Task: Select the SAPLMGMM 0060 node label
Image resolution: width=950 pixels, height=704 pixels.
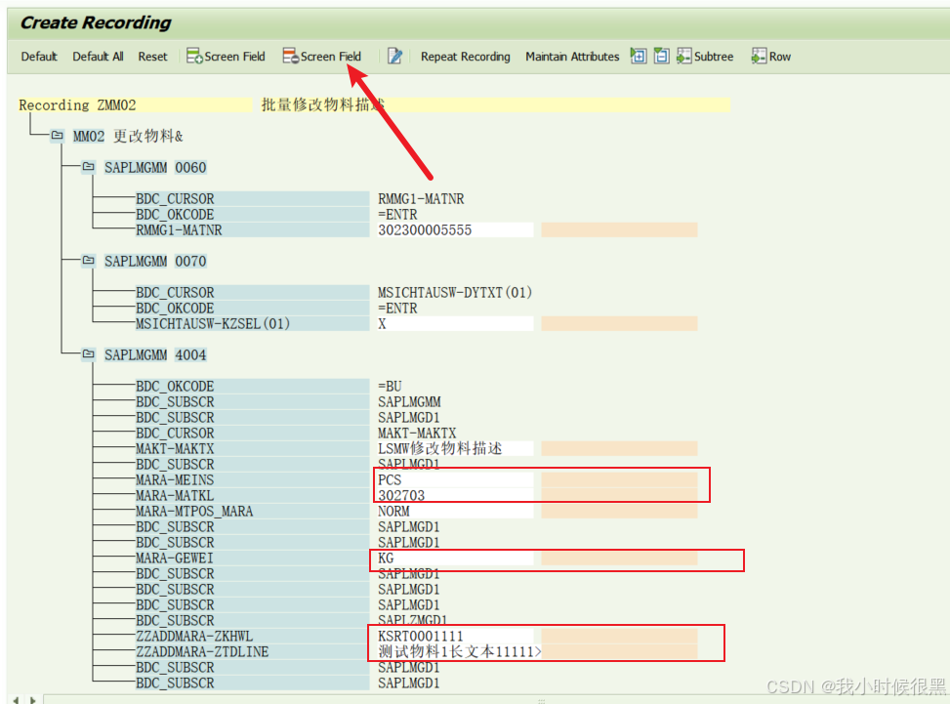Action: (155, 167)
